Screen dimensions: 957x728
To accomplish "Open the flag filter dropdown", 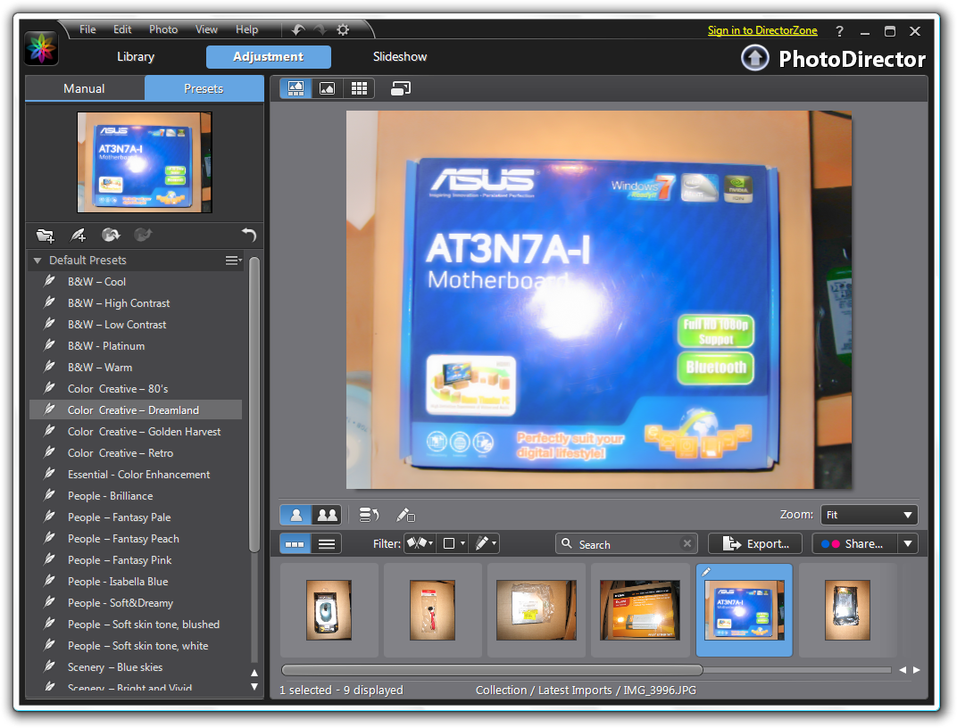I will [x=420, y=543].
